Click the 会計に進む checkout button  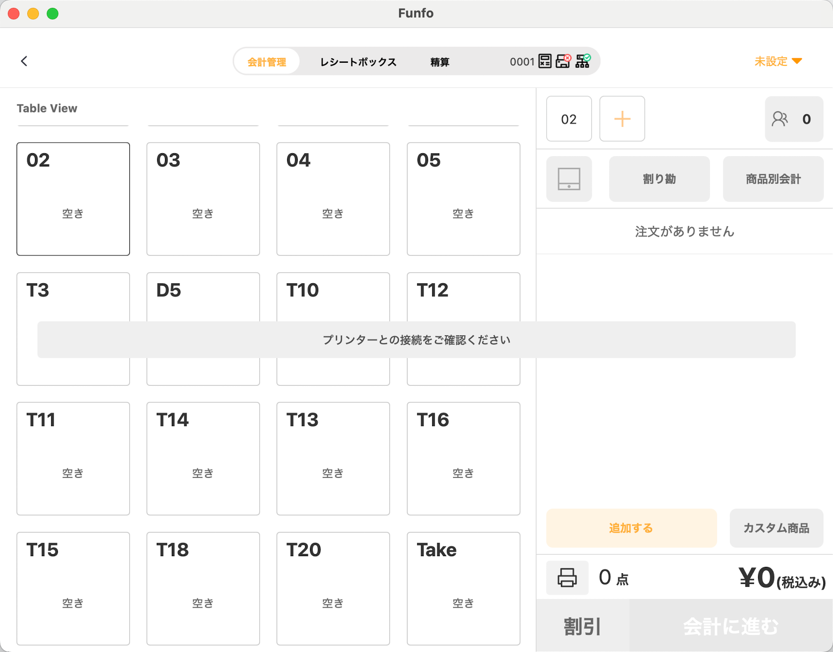click(731, 626)
